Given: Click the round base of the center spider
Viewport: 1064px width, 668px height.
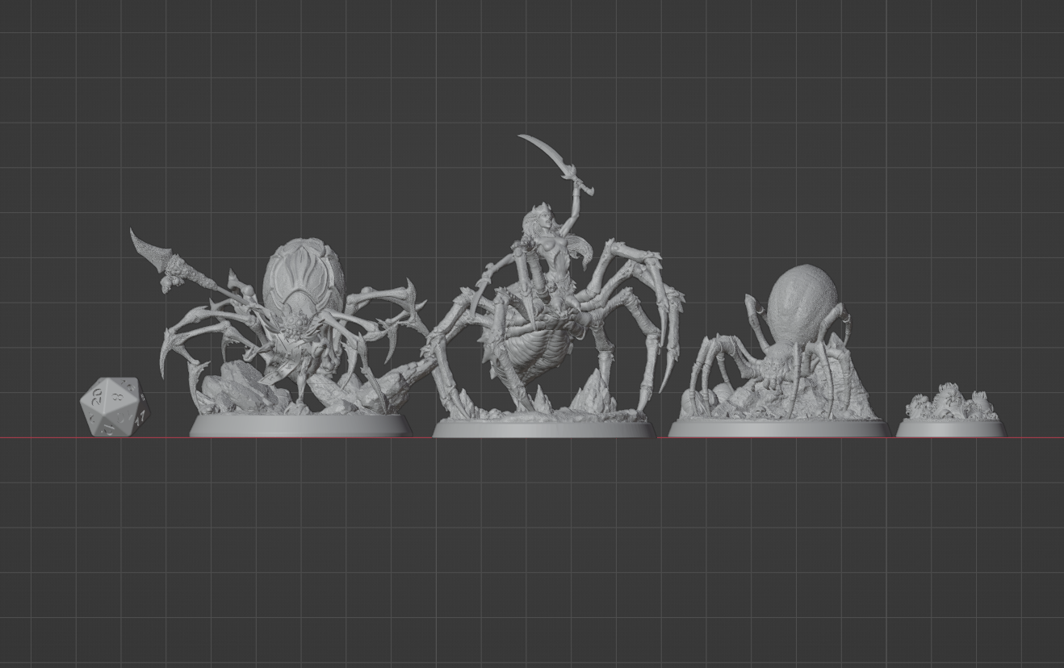Looking at the screenshot, I should 543,428.
